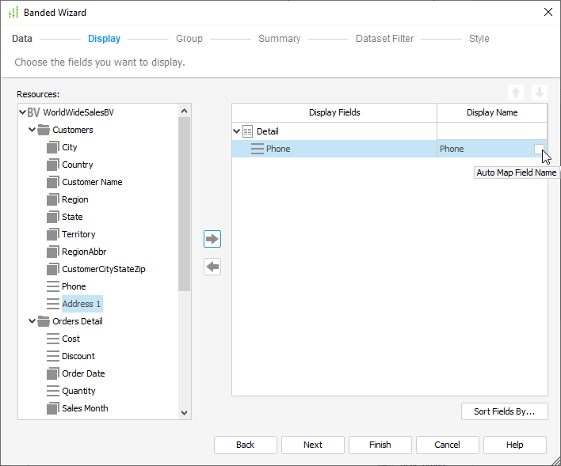This screenshot has height=466, width=561.
Task: Click the move up arrow icon
Action: click(515, 92)
